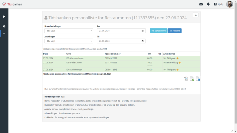
Task: Click the Vis rapport button
Action: pos(175,30)
